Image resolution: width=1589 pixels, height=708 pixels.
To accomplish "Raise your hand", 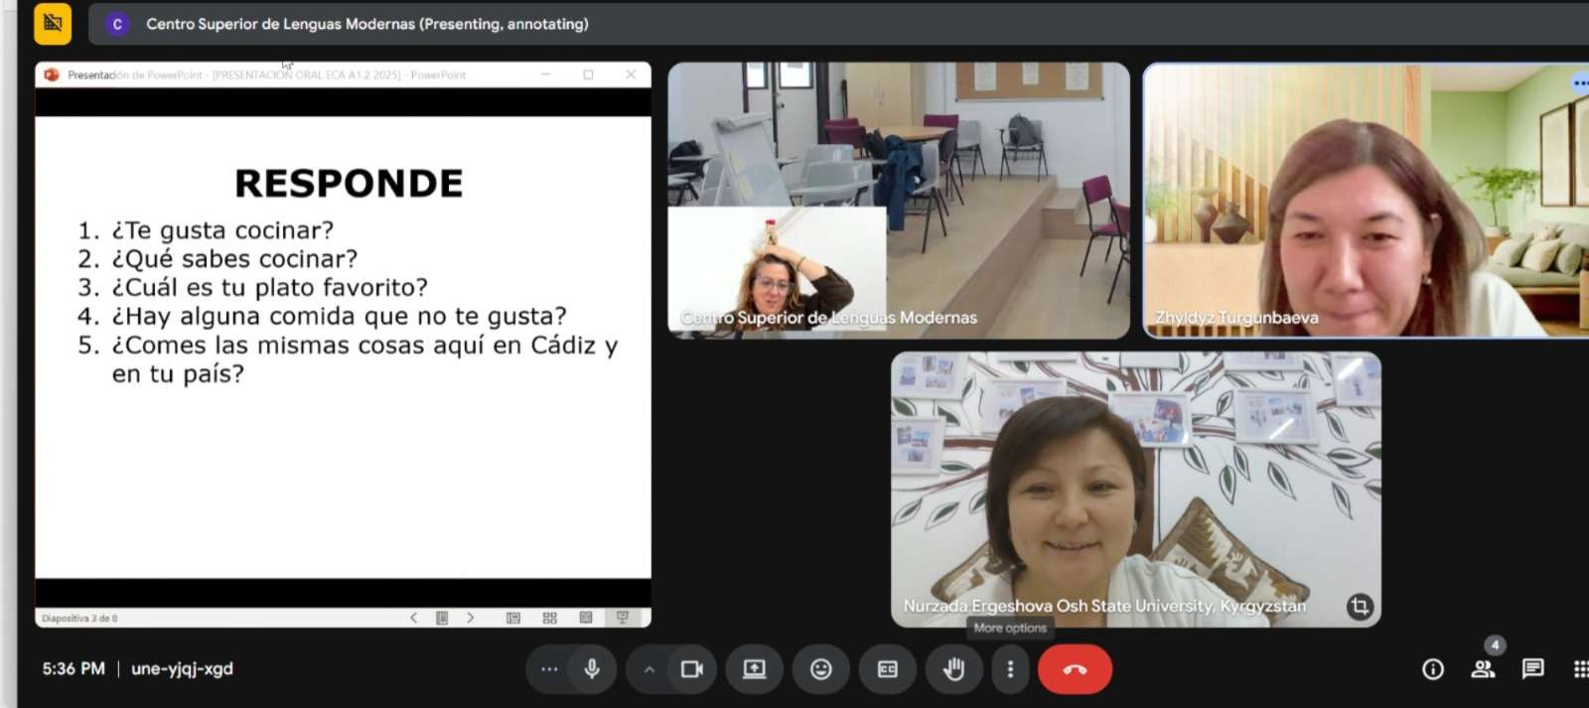I will tap(953, 669).
